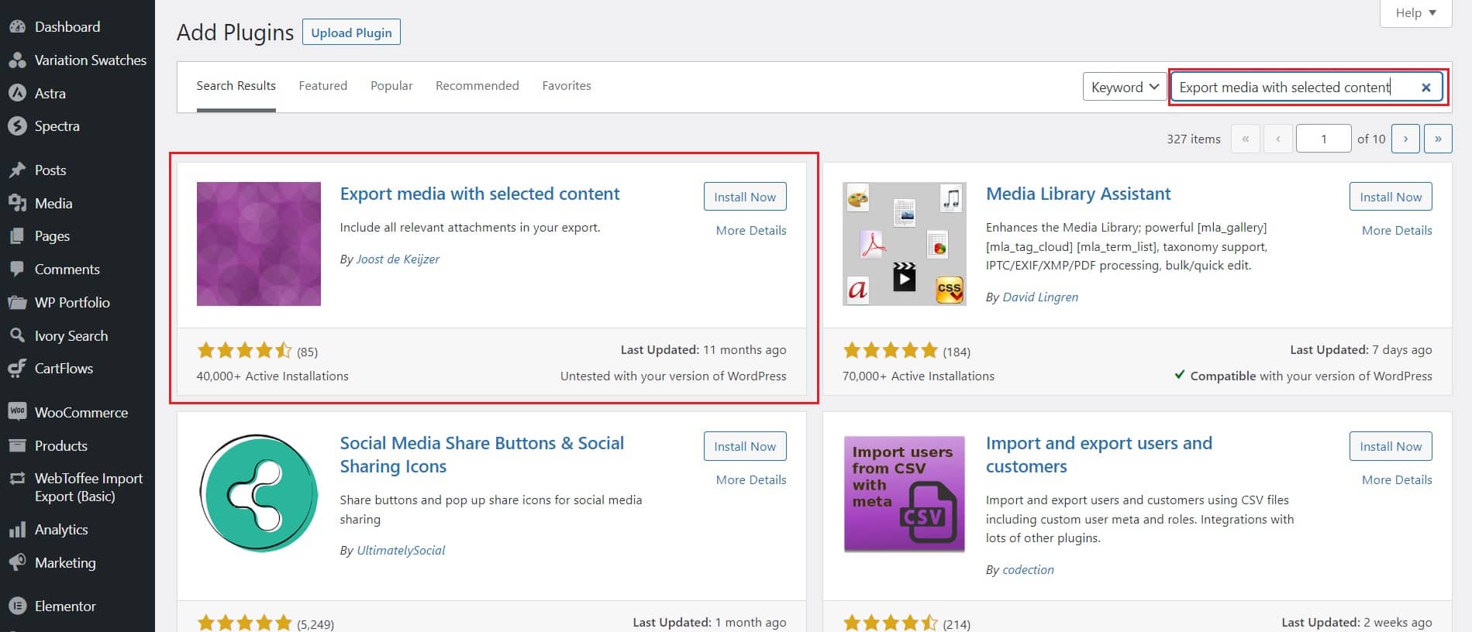Click the Marketing megaphone icon
Screen dimensions: 1472x632
(x=17, y=562)
